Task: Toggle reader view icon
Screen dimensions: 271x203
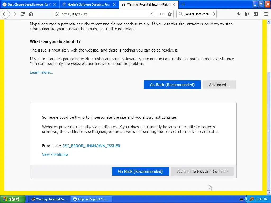Action: (x=151, y=14)
